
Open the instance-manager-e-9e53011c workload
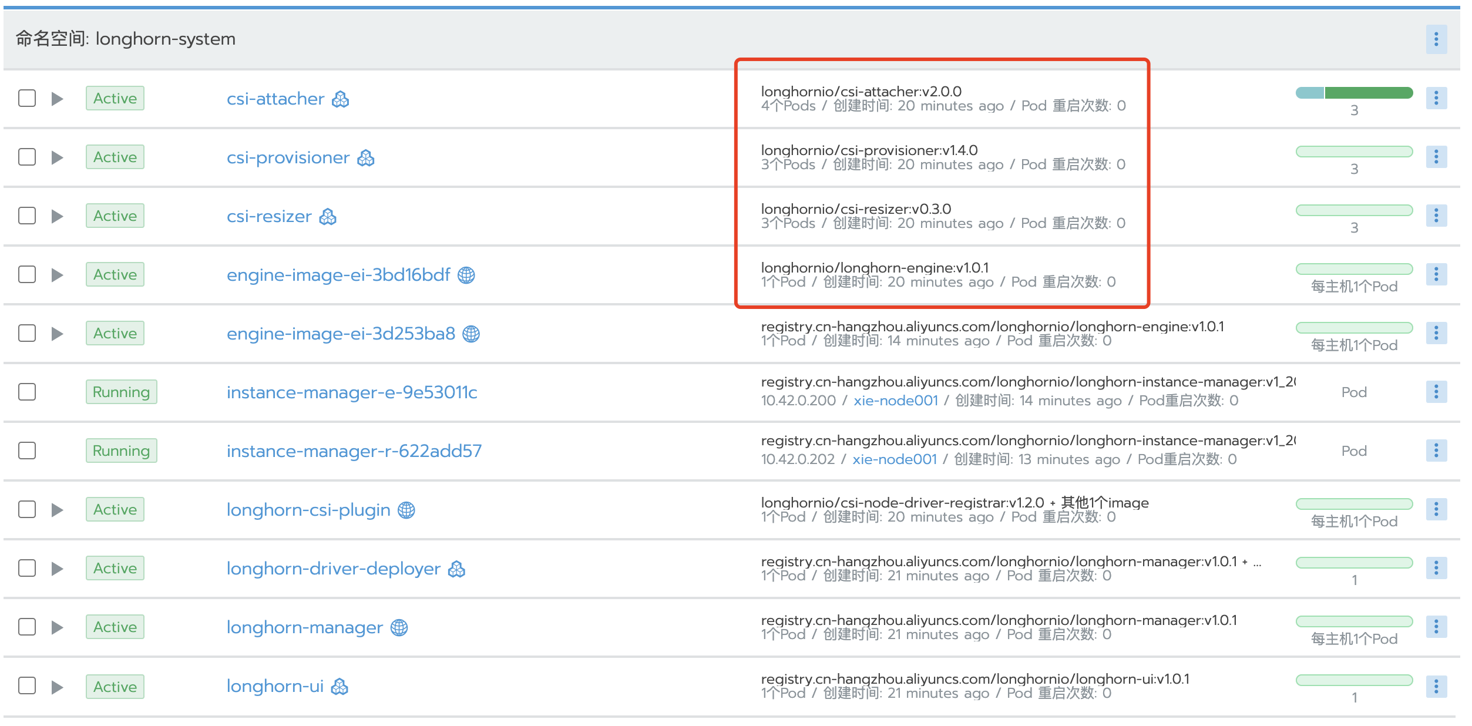point(352,392)
